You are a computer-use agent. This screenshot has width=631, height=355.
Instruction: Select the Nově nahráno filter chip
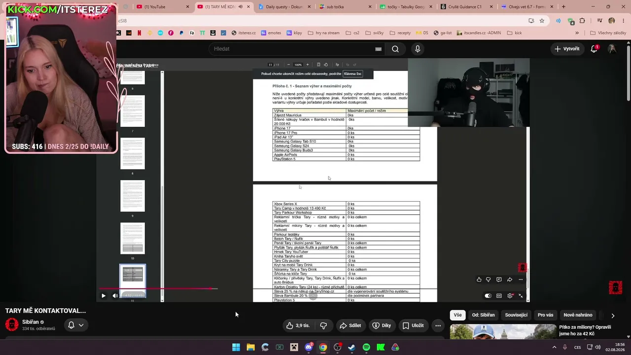point(578,315)
